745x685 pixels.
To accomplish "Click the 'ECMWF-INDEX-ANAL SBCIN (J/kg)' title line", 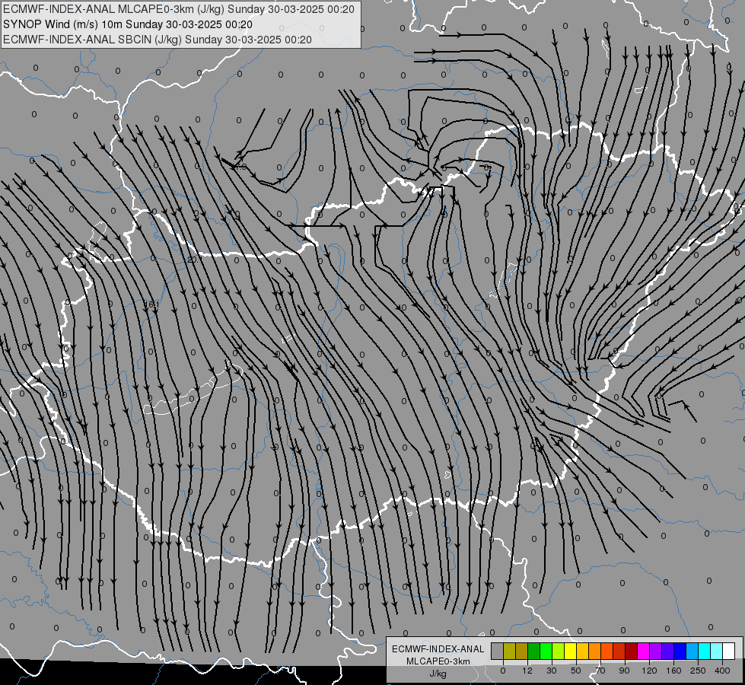I will (x=158, y=40).
